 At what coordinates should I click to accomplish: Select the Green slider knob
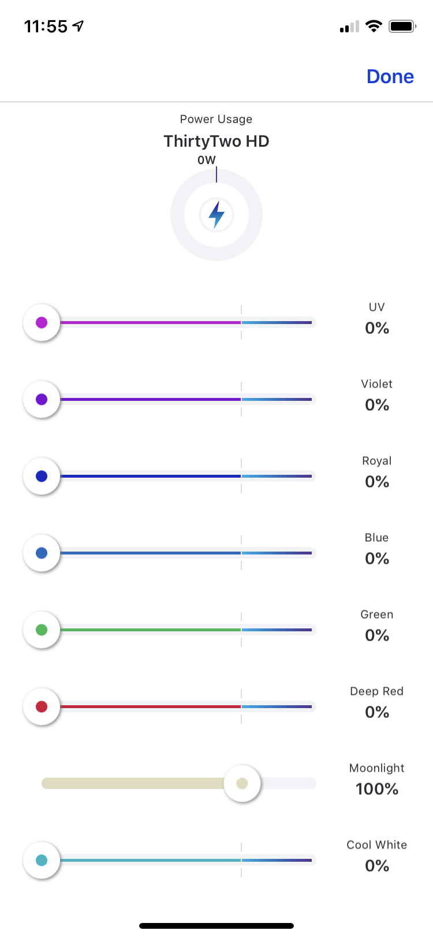click(x=42, y=630)
